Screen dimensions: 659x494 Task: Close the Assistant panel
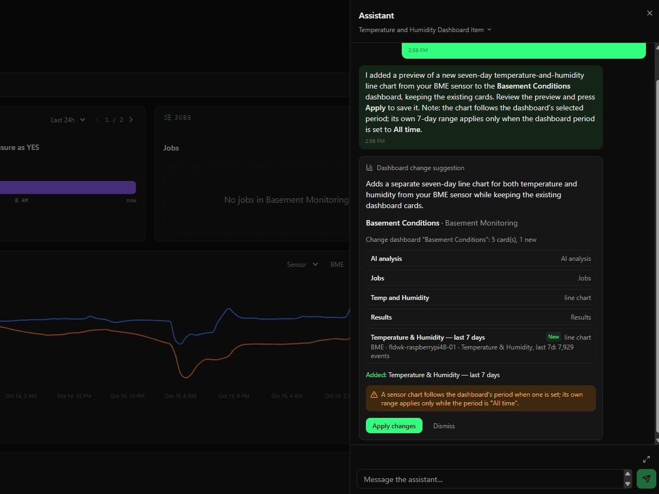point(649,13)
